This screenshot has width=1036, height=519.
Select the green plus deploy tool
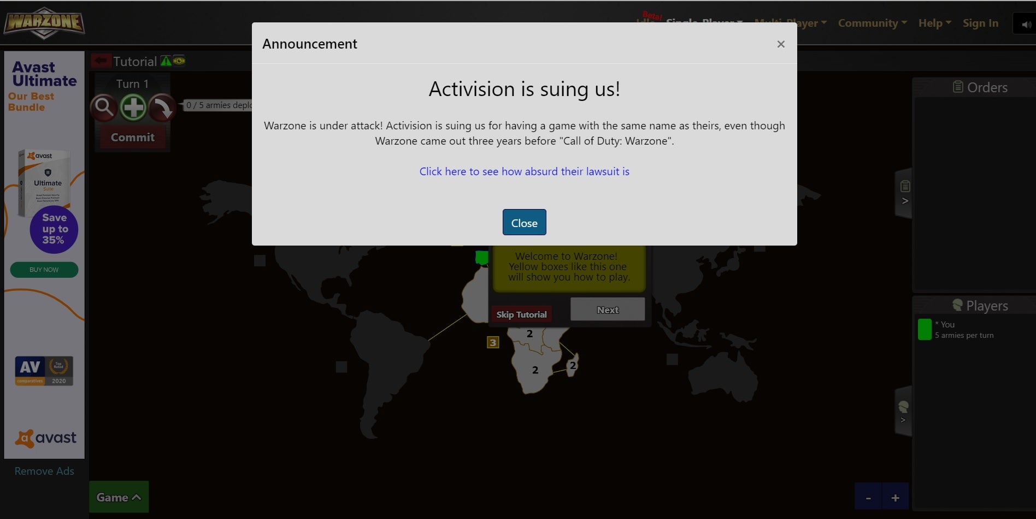pos(133,107)
